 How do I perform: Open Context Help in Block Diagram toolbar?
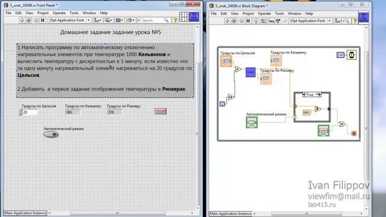click(355, 21)
